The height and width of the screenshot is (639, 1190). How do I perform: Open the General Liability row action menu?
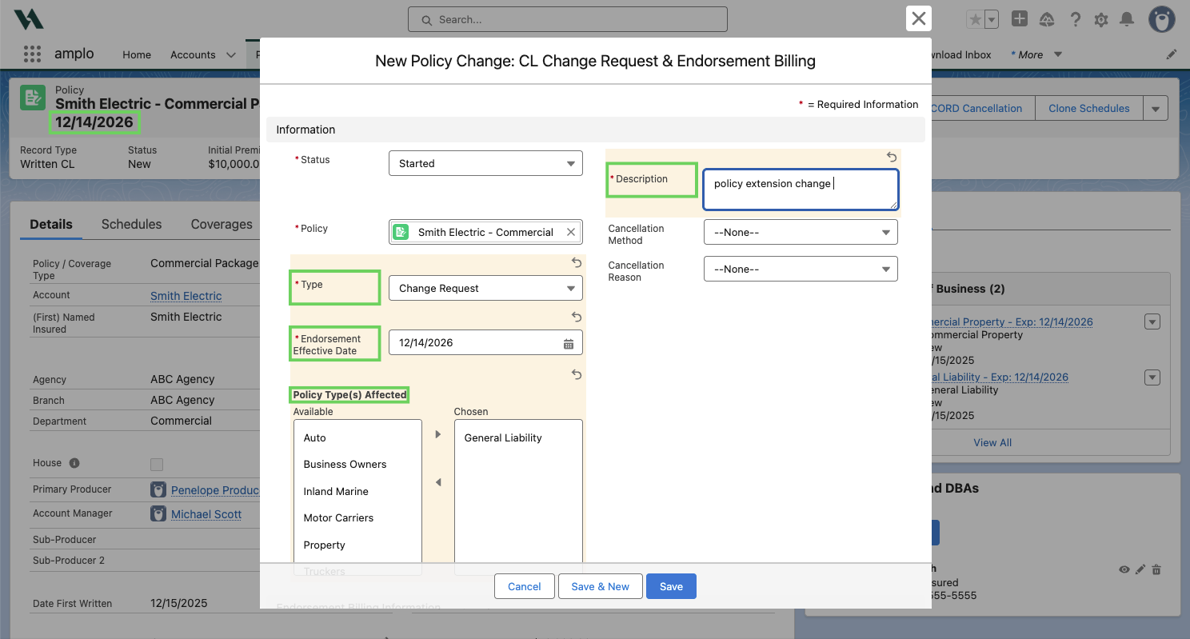coord(1152,377)
